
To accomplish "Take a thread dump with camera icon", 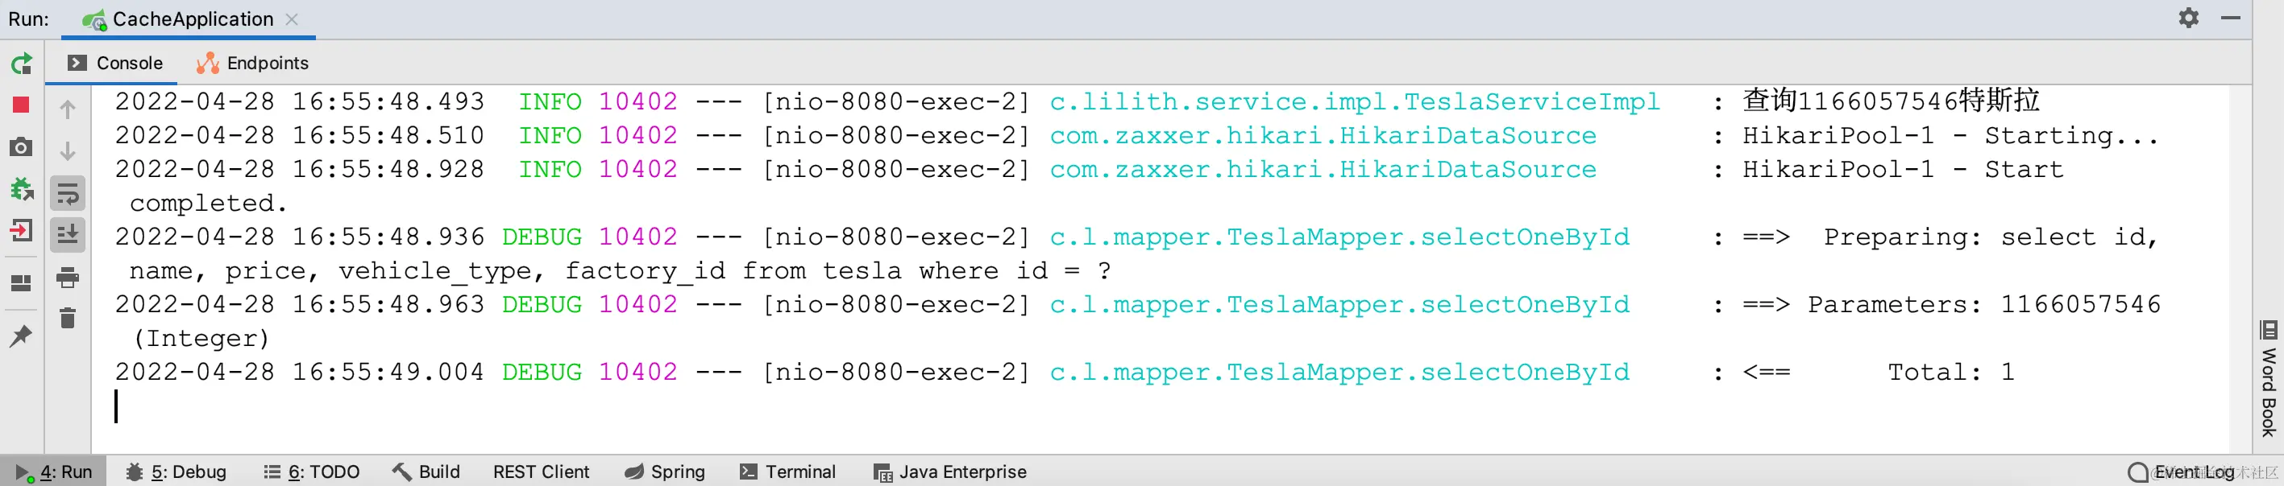I will (21, 147).
